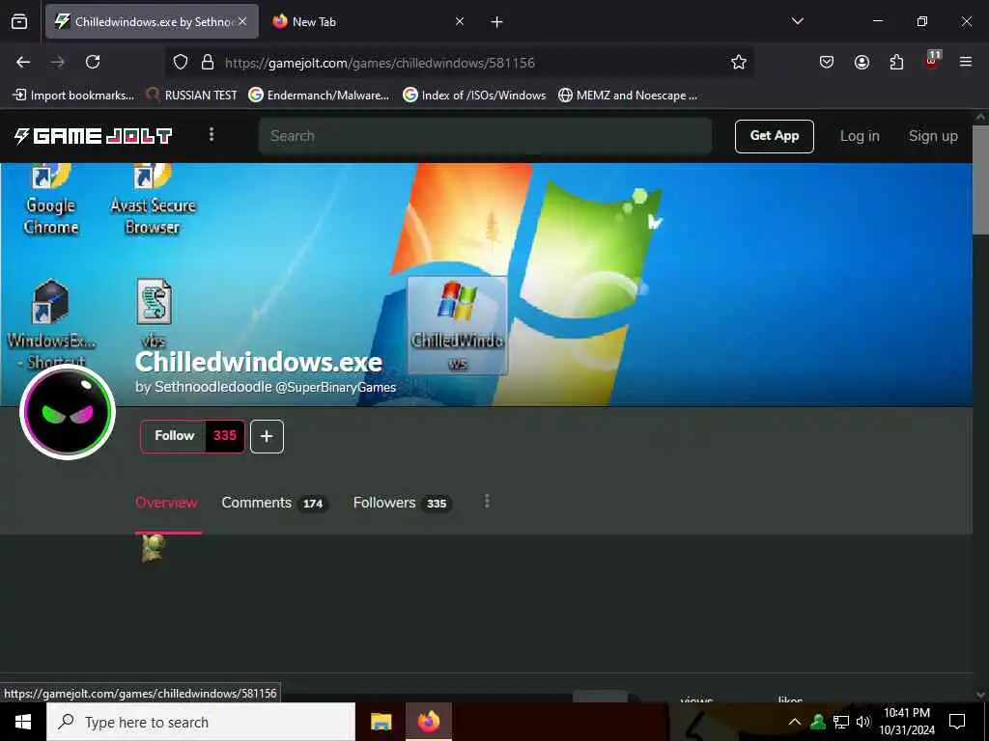This screenshot has width=989, height=741.
Task: Open a new tab with plus button
Action: click(x=497, y=22)
